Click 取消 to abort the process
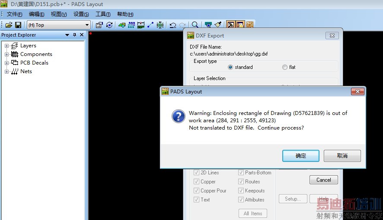The image size is (383, 220). (342, 156)
